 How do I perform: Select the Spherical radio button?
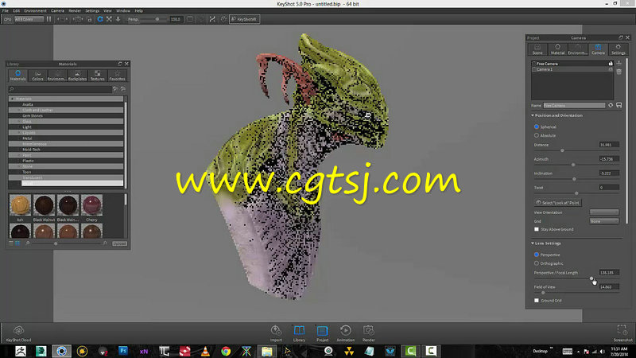(x=536, y=126)
